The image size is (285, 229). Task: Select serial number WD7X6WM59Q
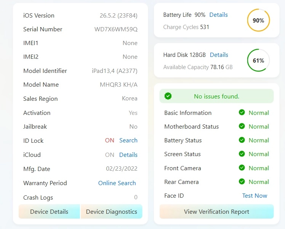[x=116, y=29]
